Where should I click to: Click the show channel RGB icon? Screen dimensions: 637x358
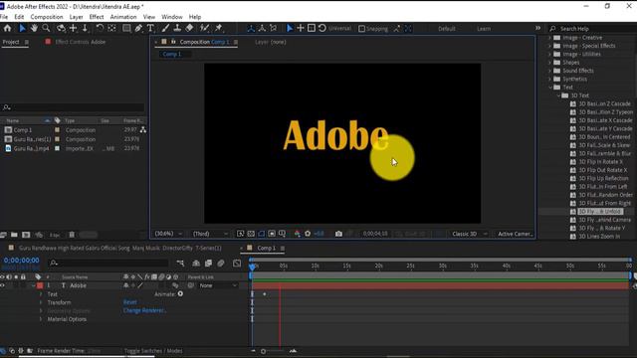(x=298, y=234)
